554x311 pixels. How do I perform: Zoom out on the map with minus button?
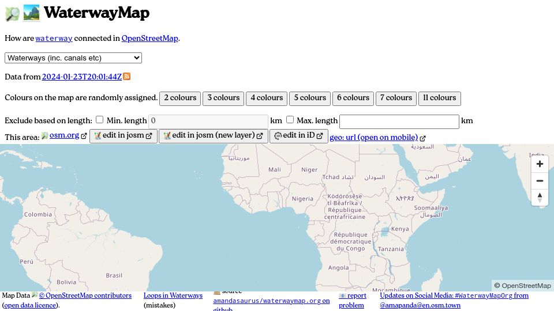click(540, 180)
